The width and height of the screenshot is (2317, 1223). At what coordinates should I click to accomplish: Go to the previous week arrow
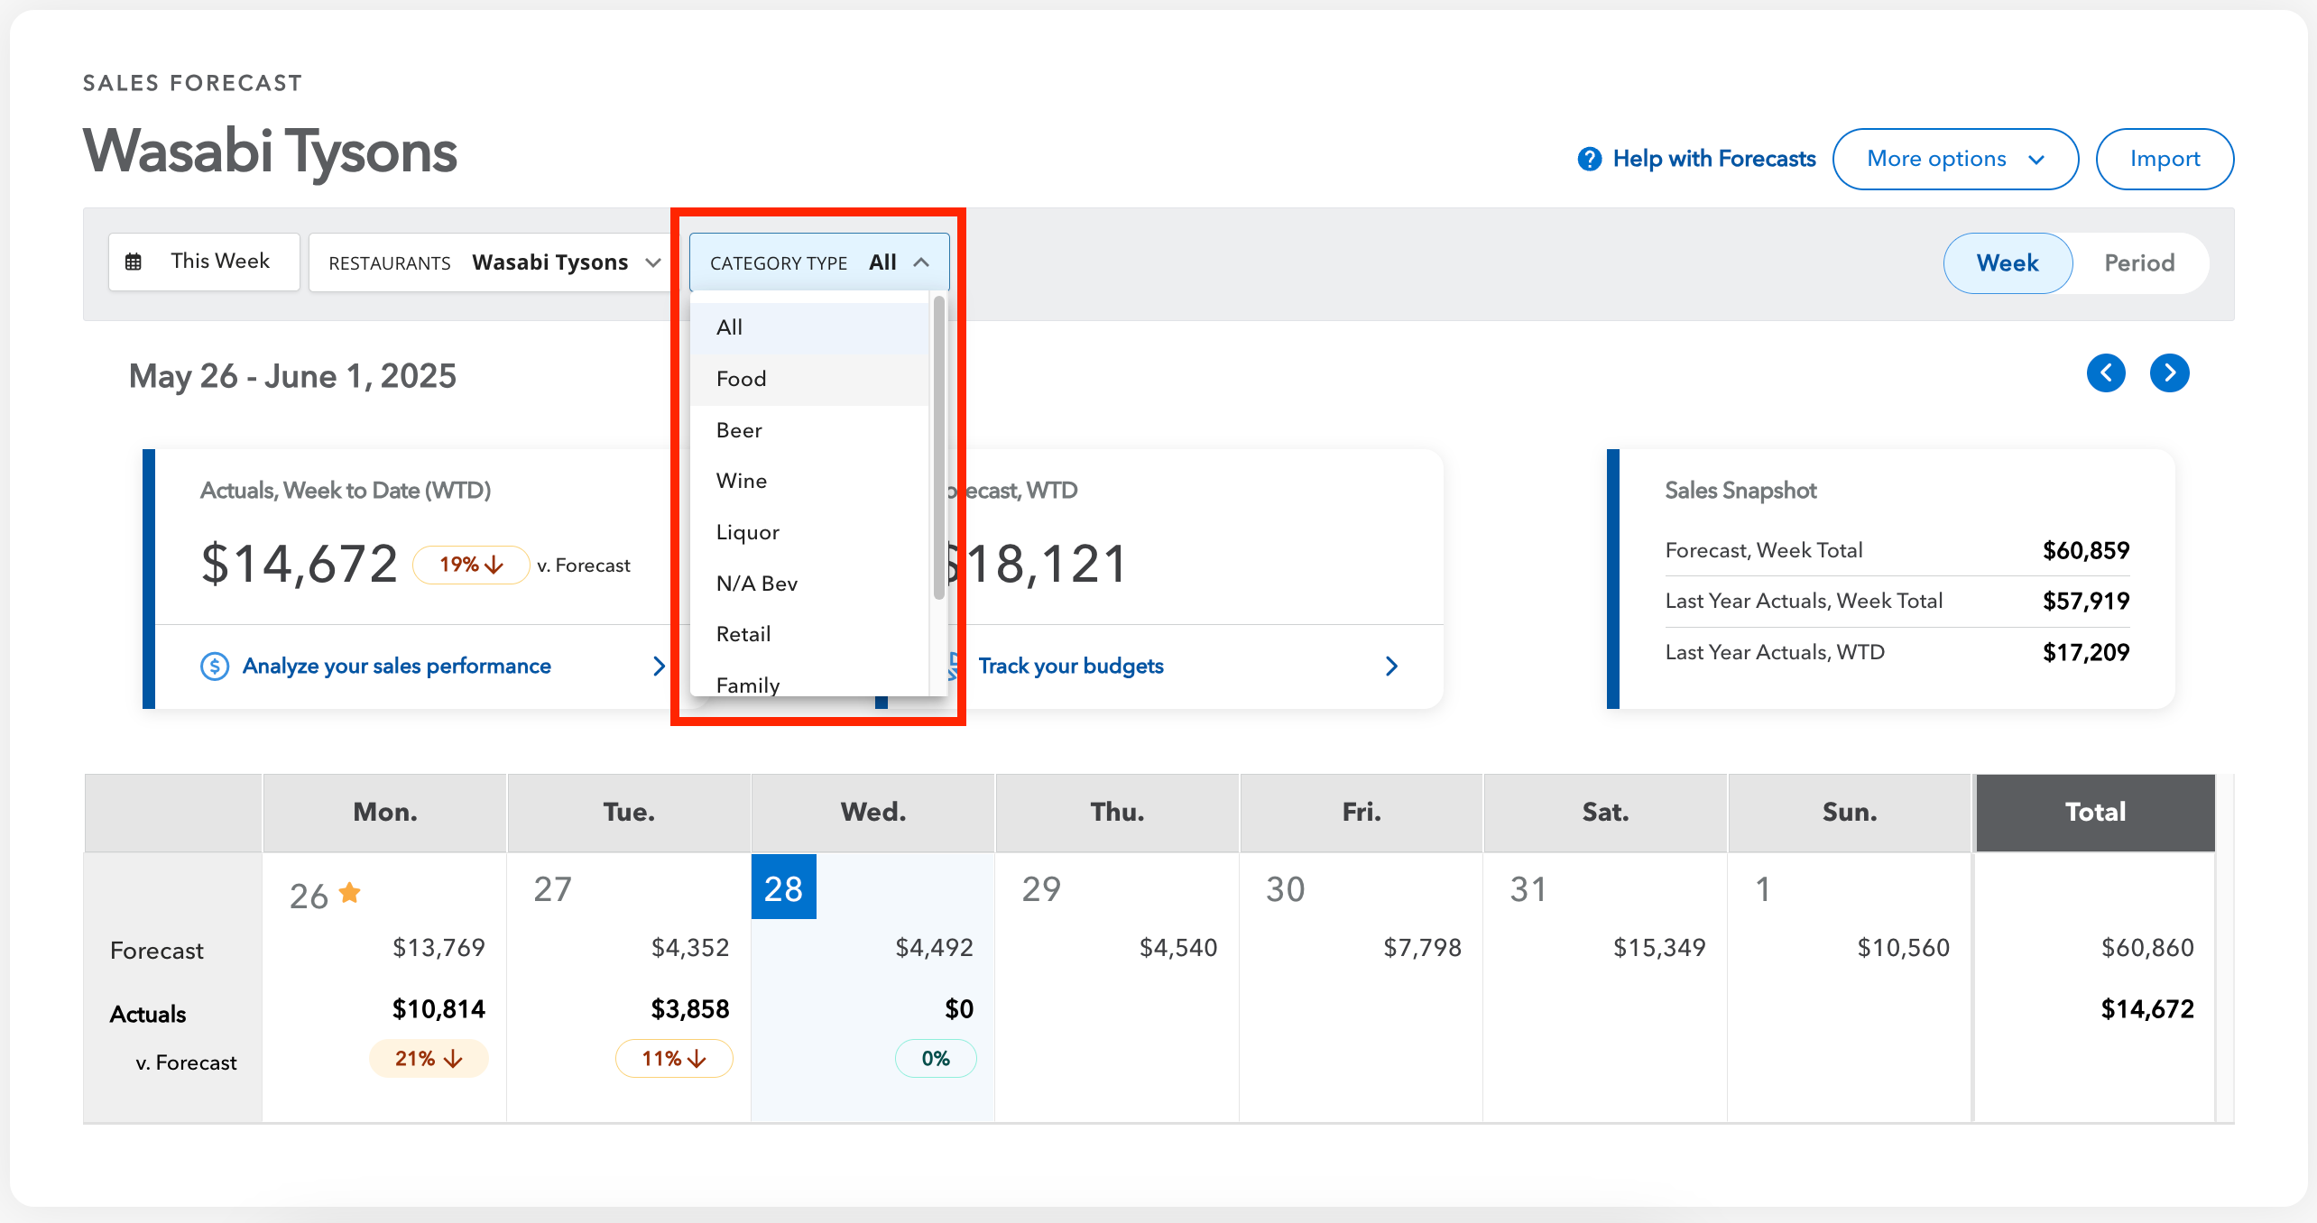click(2106, 372)
